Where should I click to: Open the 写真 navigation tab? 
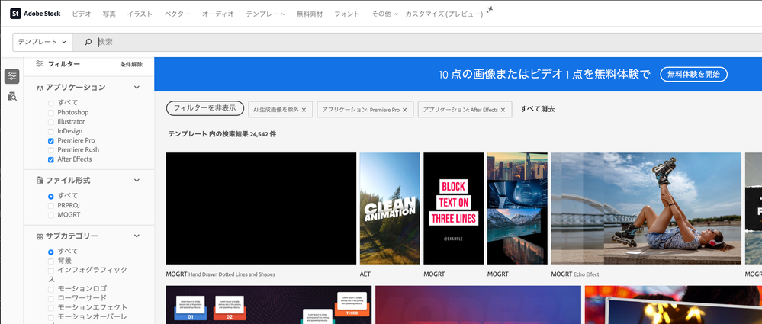109,14
